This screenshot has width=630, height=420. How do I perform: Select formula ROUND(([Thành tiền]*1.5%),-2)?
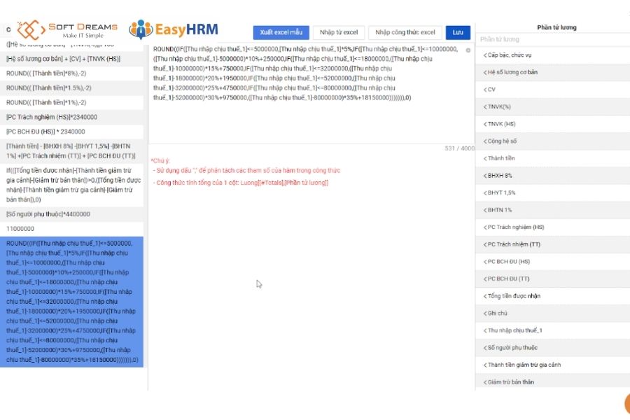pos(71,88)
